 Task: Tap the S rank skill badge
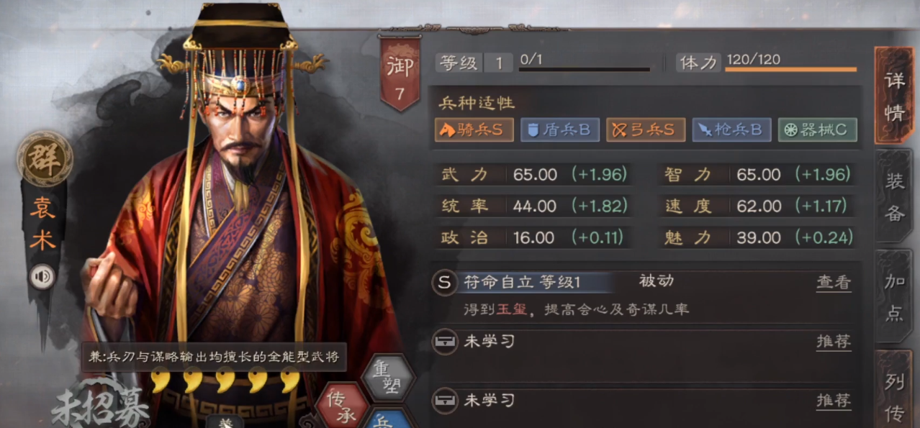click(444, 283)
